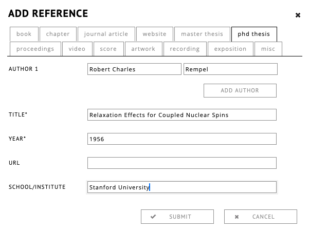
Task: Open the recording tab
Action: [185, 49]
